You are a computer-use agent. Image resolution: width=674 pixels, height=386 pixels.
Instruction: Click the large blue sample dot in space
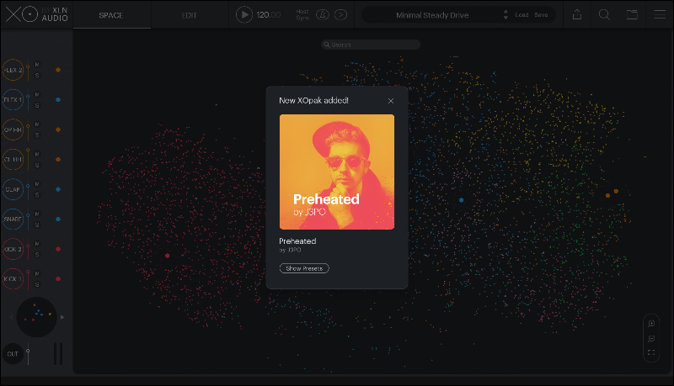click(x=461, y=200)
